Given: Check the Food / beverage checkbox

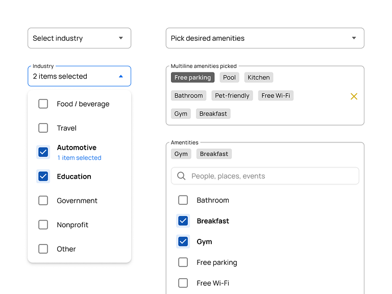Looking at the screenshot, I should (43, 104).
